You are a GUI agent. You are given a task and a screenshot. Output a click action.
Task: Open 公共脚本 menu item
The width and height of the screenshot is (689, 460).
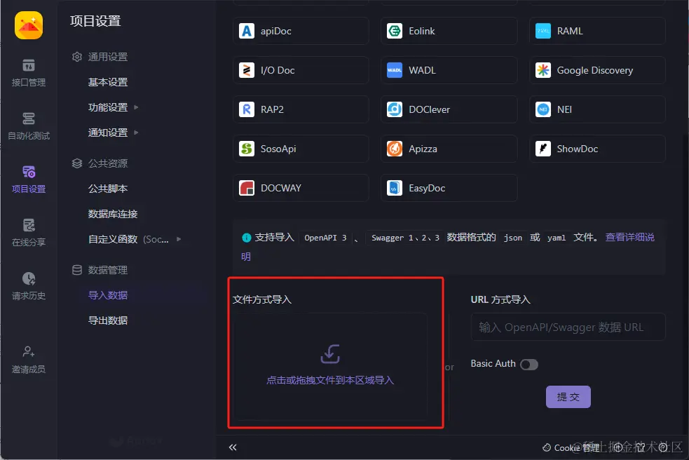coord(108,189)
